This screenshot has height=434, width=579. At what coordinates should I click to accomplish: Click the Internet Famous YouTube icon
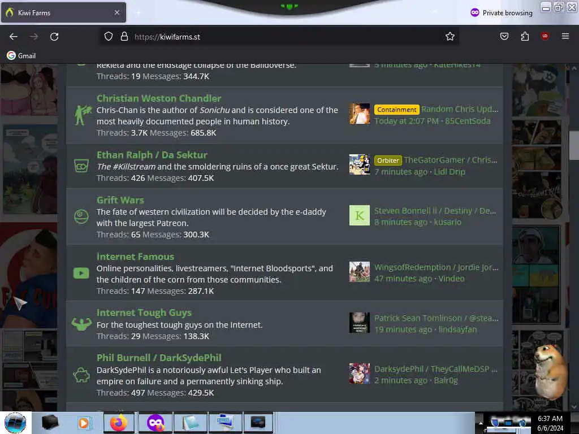(x=81, y=273)
